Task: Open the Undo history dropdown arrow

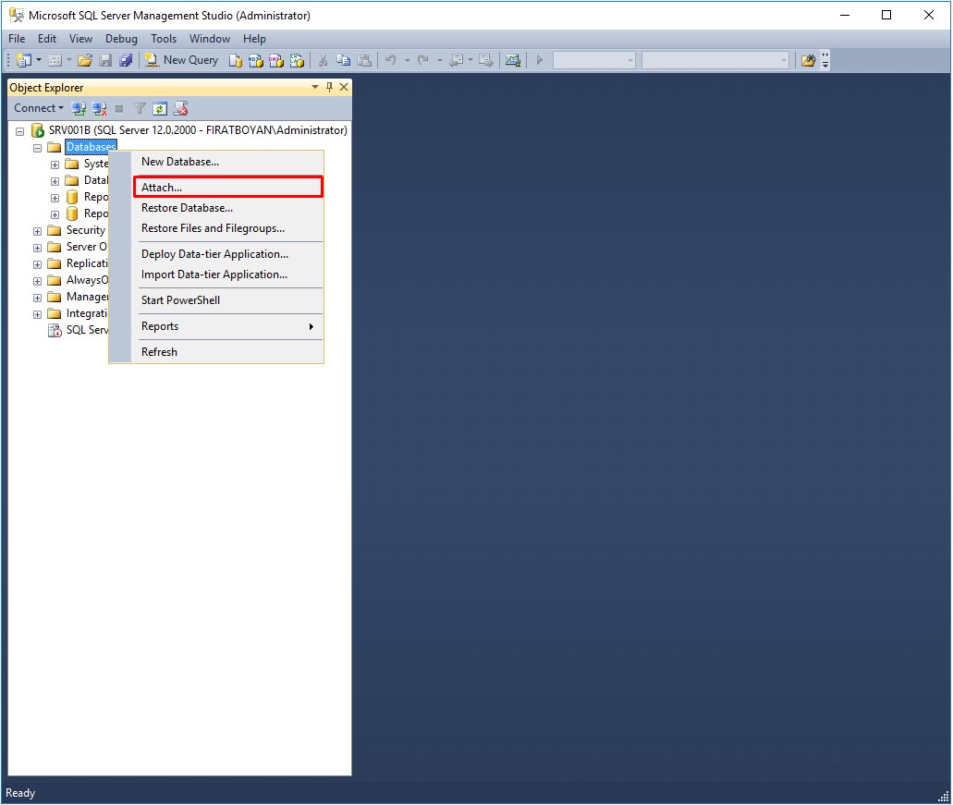Action: [x=408, y=60]
